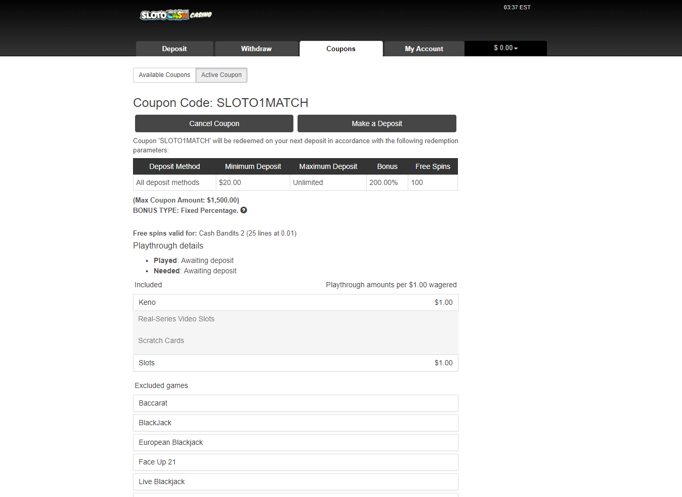Click the 'Played: Awaiting deposit' item
This screenshot has height=497, width=682.
coord(194,260)
